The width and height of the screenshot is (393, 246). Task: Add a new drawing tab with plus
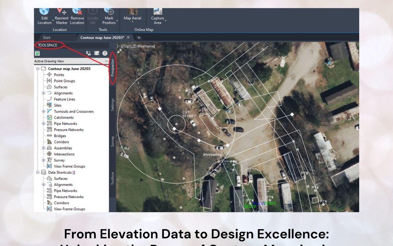point(139,38)
